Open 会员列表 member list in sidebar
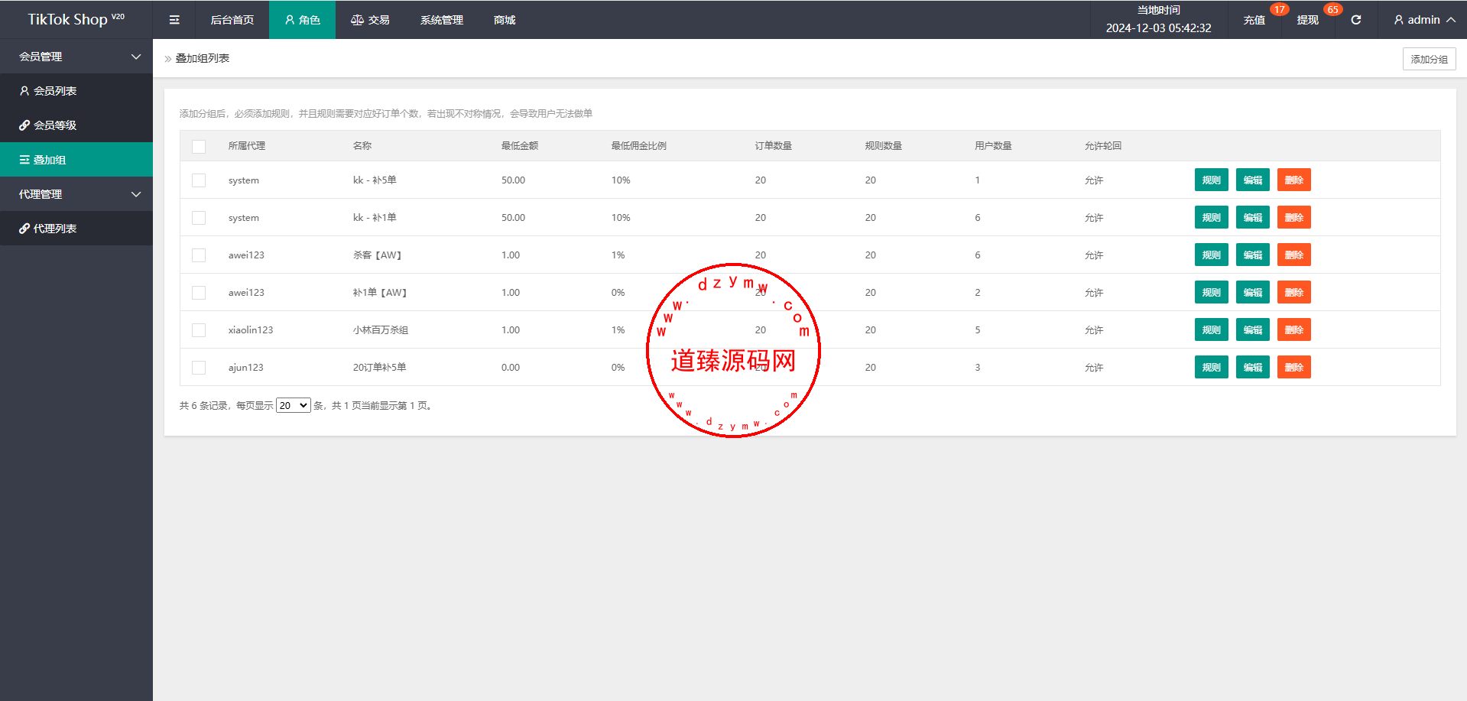Image resolution: width=1467 pixels, height=701 pixels. [x=76, y=91]
